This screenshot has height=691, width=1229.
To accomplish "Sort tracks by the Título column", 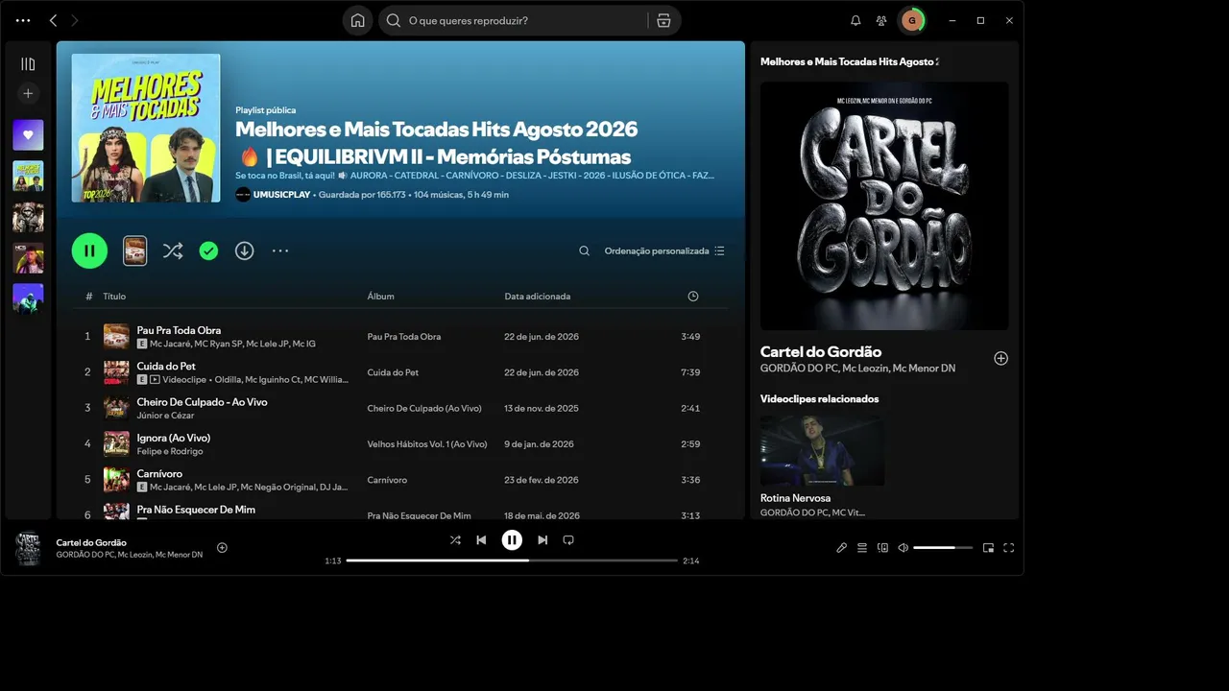I will point(114,297).
